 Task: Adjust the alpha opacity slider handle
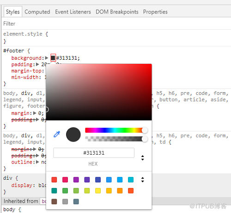(145, 139)
